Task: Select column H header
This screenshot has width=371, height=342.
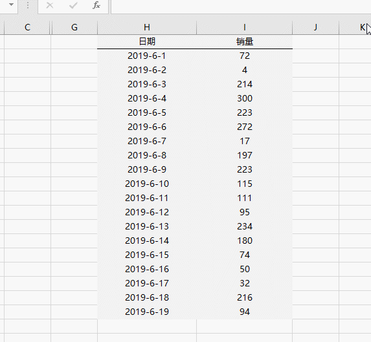Action: click(147, 27)
